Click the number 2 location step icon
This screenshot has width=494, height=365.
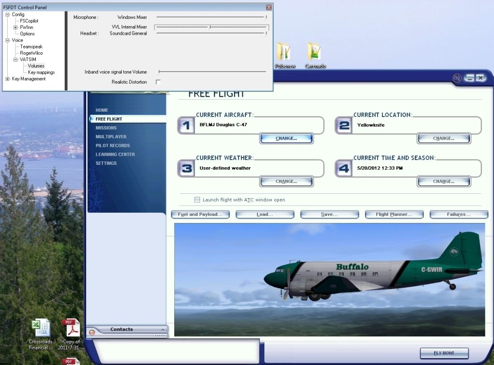pos(343,126)
